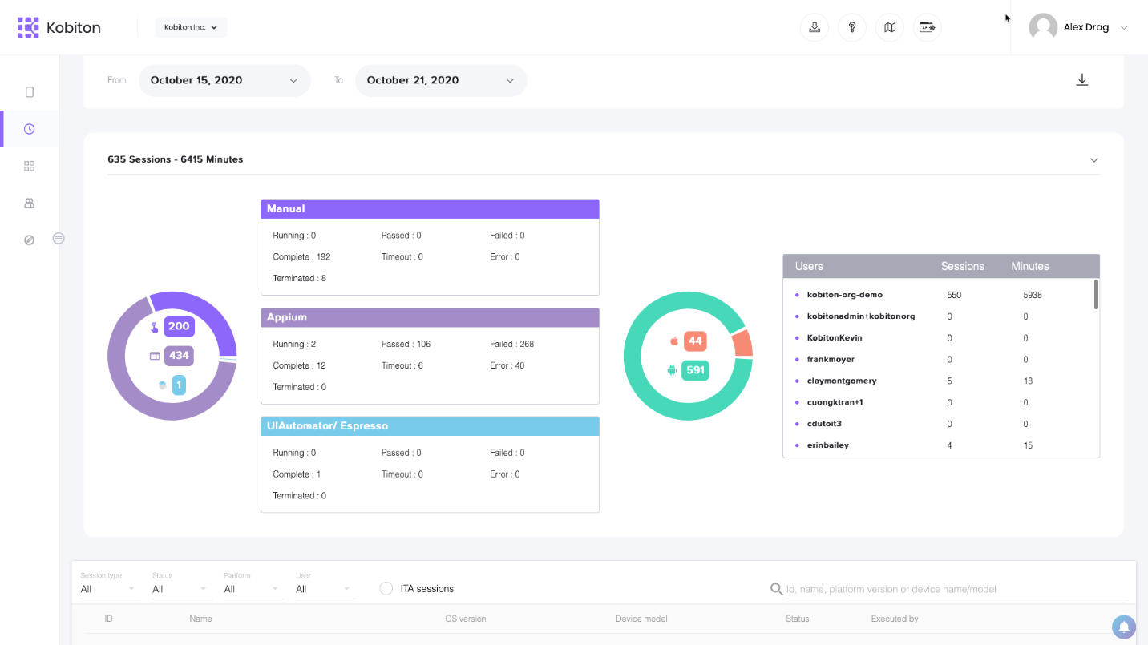Open the Session type filter dropdown

tap(108, 589)
